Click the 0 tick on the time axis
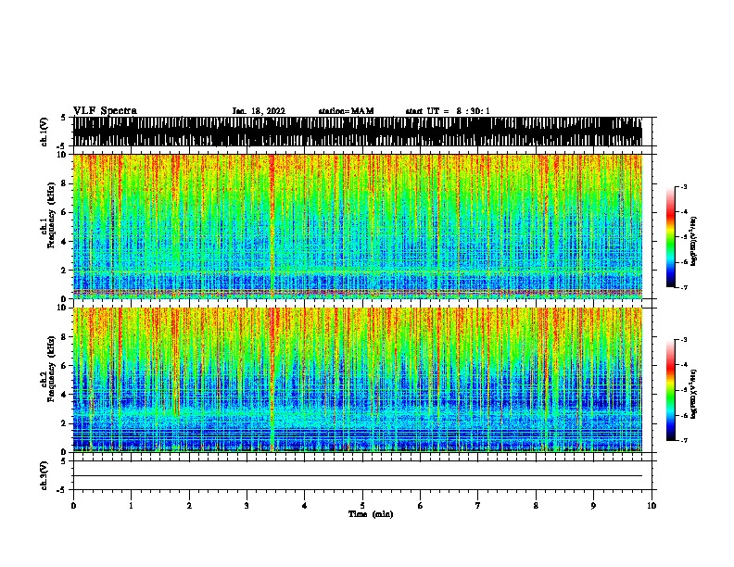Screen dimensions: 734x567 coord(73,506)
